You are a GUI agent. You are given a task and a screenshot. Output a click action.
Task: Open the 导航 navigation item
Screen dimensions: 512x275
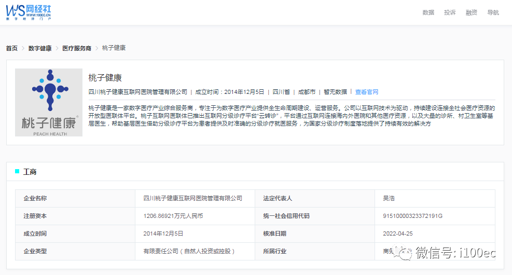coord(493,12)
